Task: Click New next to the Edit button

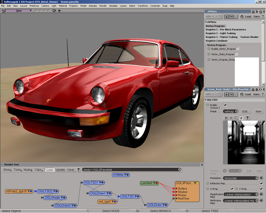Action: (x=258, y=111)
